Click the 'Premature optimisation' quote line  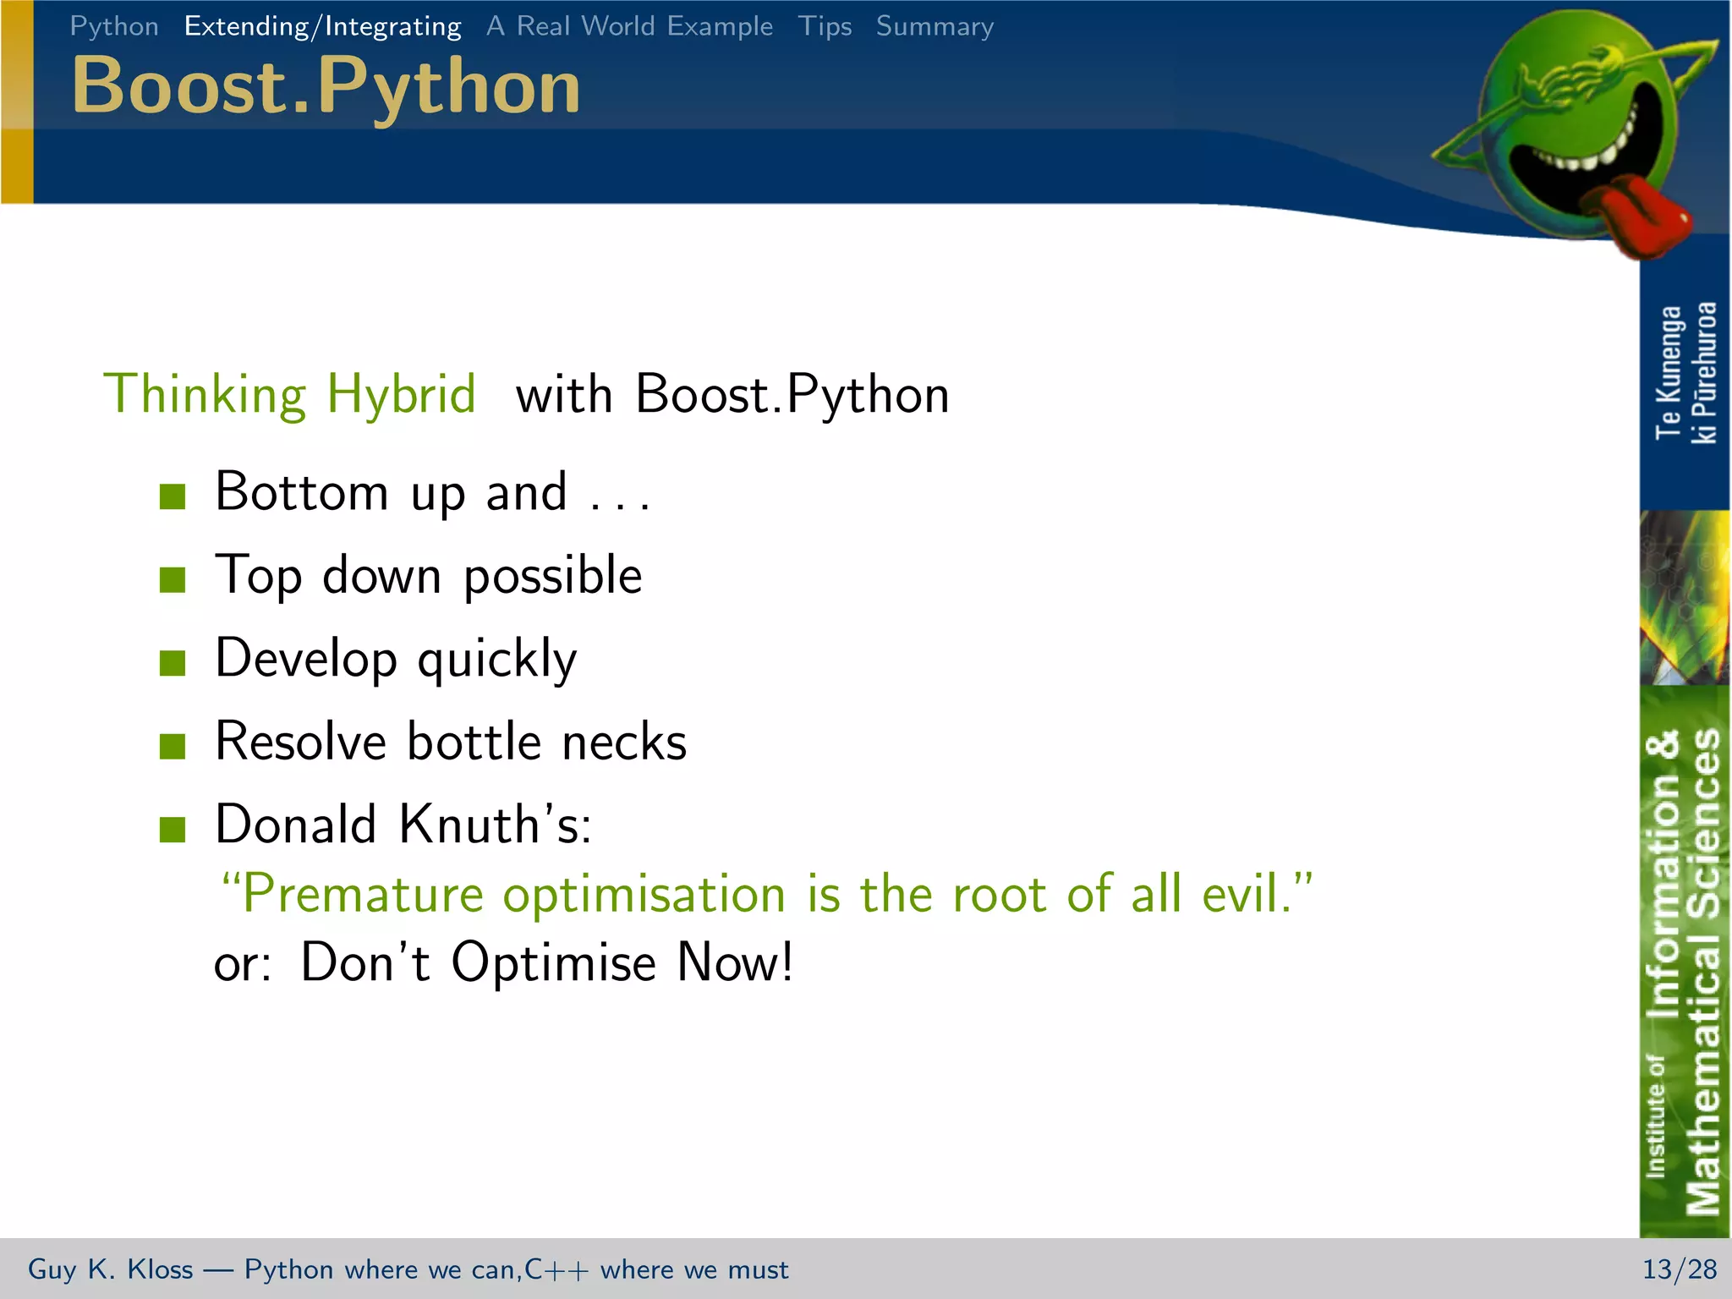pos(766,894)
